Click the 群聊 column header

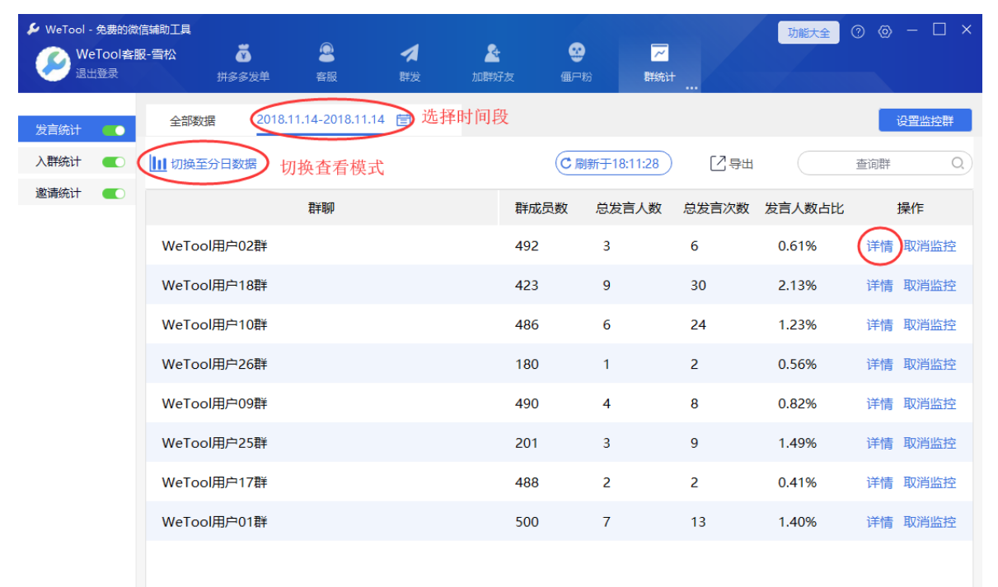tap(321, 208)
